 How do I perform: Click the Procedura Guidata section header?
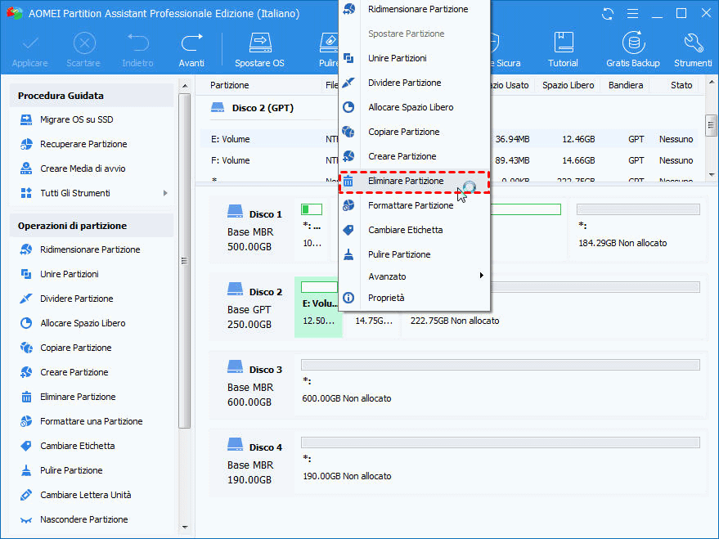pyautogui.click(x=92, y=96)
